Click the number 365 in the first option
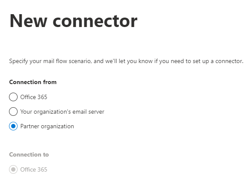The width and height of the screenshot is (246, 181). (42, 97)
